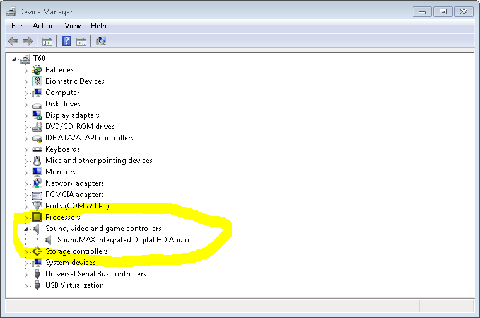Viewport: 480px width, 318px height.
Task: Expand the Network adapters node
Action: pos(26,183)
